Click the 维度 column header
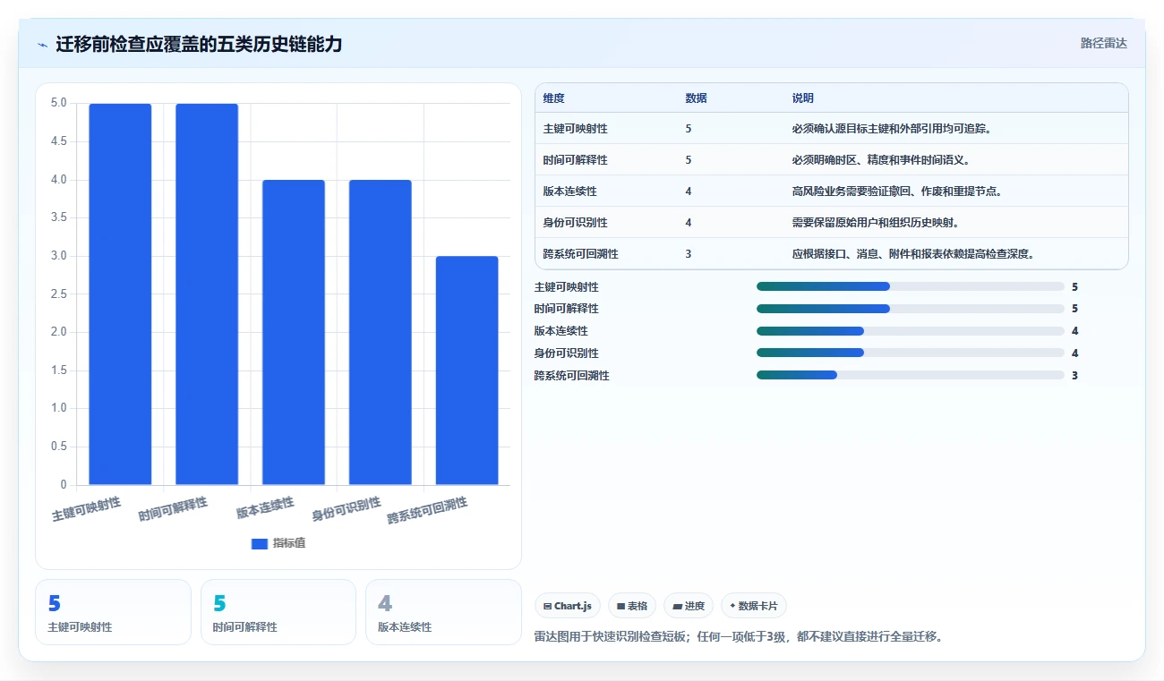Screen dimensions: 1164x681 (x=554, y=98)
